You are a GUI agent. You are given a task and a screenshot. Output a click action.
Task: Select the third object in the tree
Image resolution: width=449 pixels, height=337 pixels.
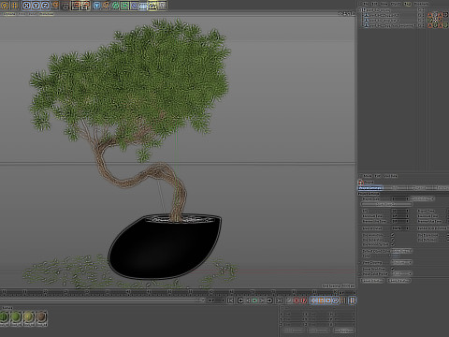point(384,21)
